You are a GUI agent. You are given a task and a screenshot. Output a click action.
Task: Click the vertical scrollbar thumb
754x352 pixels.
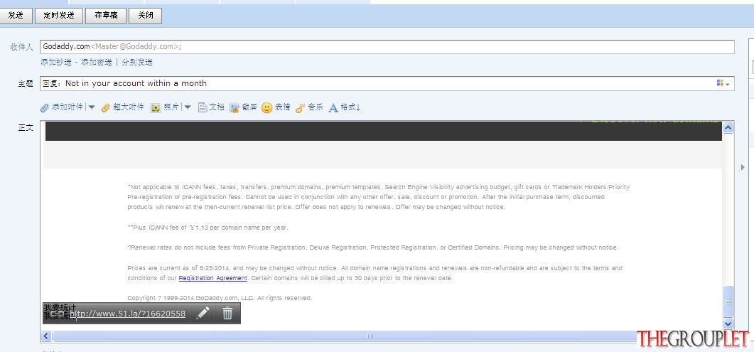tap(728, 301)
